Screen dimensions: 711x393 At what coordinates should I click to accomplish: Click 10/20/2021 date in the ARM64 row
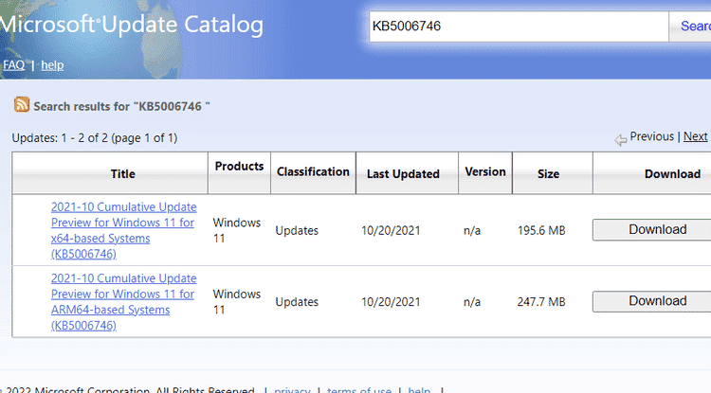point(391,302)
